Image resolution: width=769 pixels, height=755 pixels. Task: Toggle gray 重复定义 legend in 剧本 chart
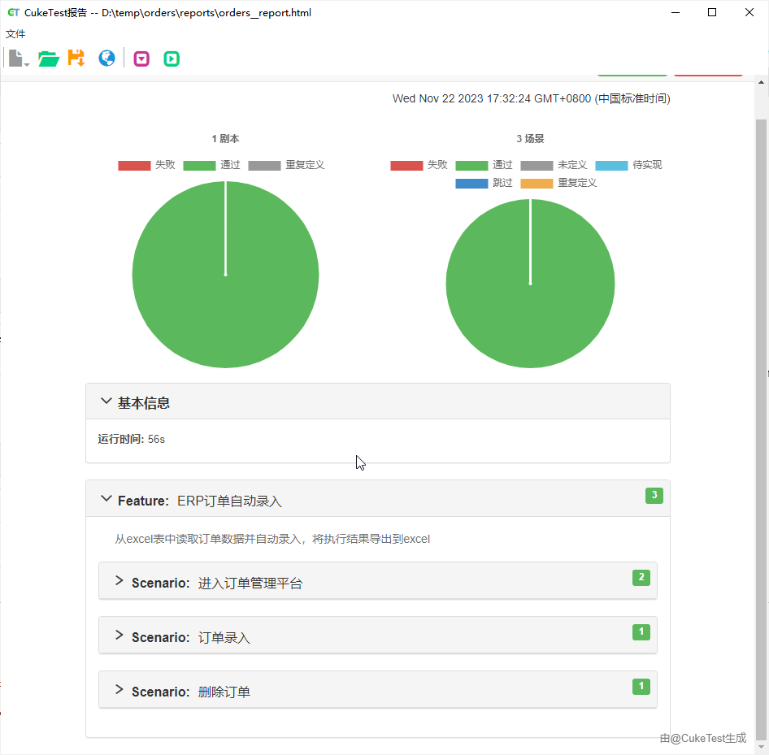pos(286,165)
